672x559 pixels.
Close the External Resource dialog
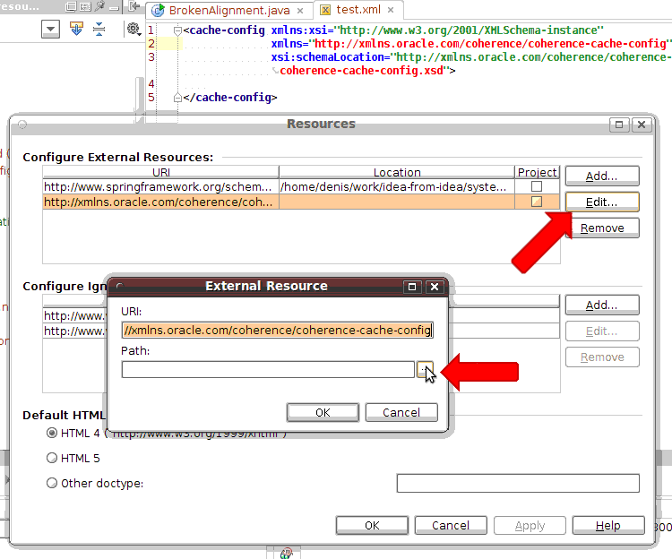click(x=435, y=287)
